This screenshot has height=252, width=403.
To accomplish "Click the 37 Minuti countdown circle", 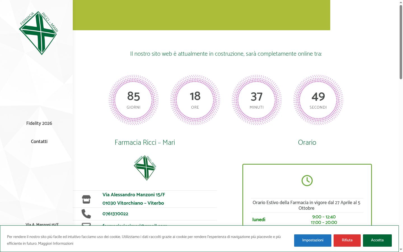I will click(257, 100).
